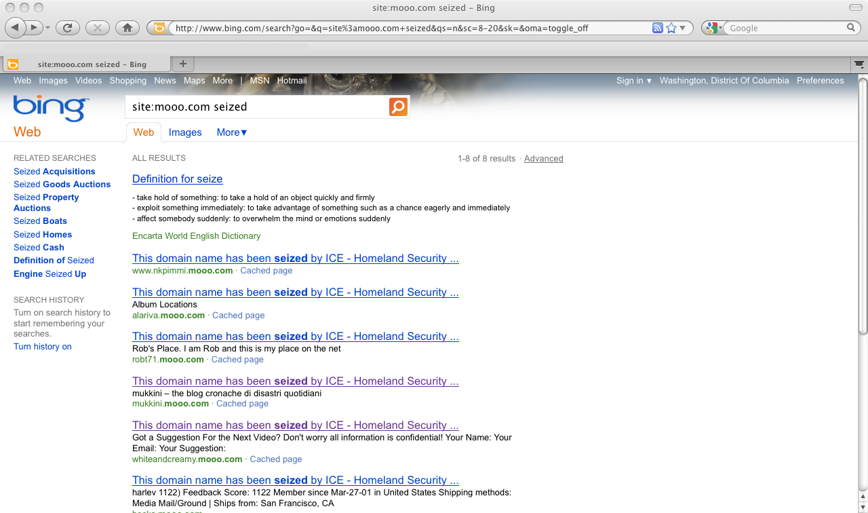The width and height of the screenshot is (868, 513).
Task: Open the Advanced search link
Action: click(543, 158)
